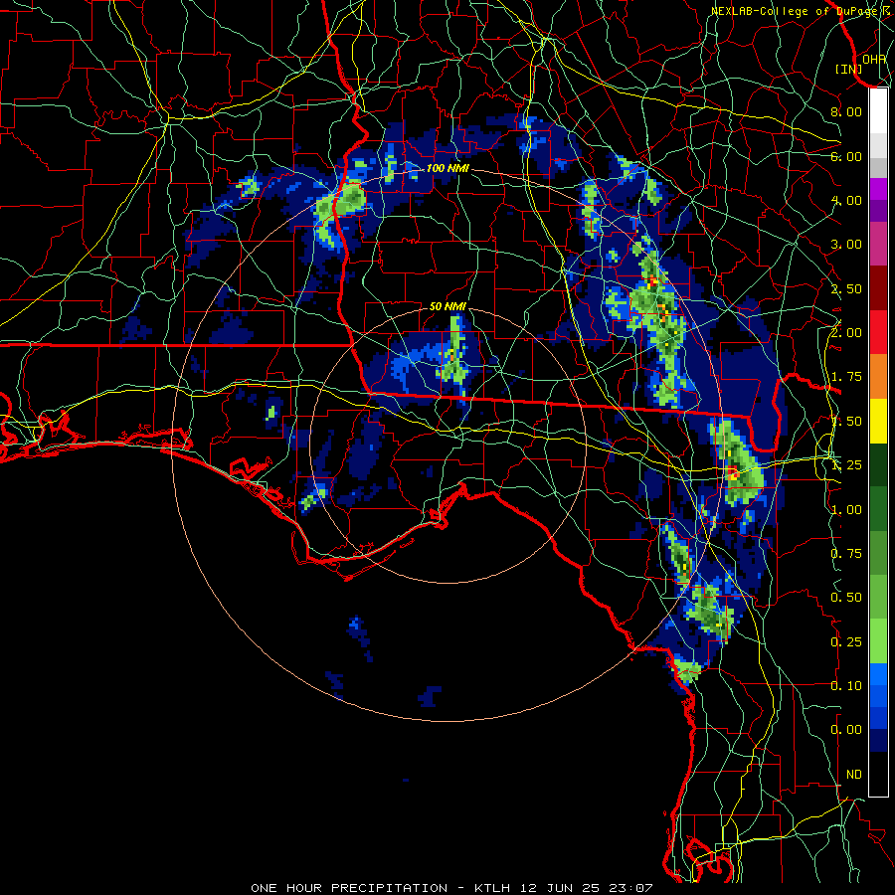Click the 100 NMI range ring label
The width and height of the screenshot is (895, 895).
pos(447,168)
